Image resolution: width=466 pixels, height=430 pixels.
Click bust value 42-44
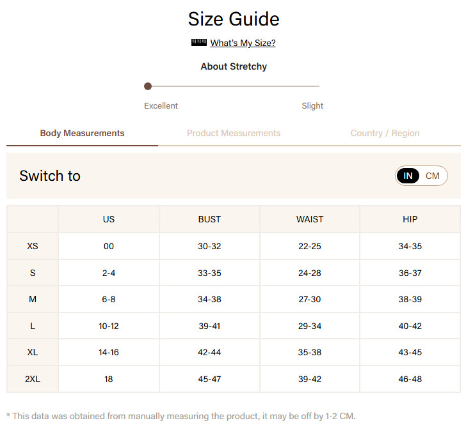pyautogui.click(x=209, y=352)
